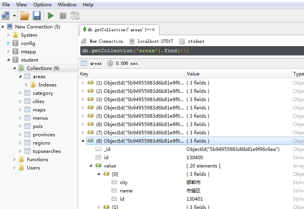This screenshot has height=209, width=304.
Task: Click the Users folder icon
Action: pos(21,168)
